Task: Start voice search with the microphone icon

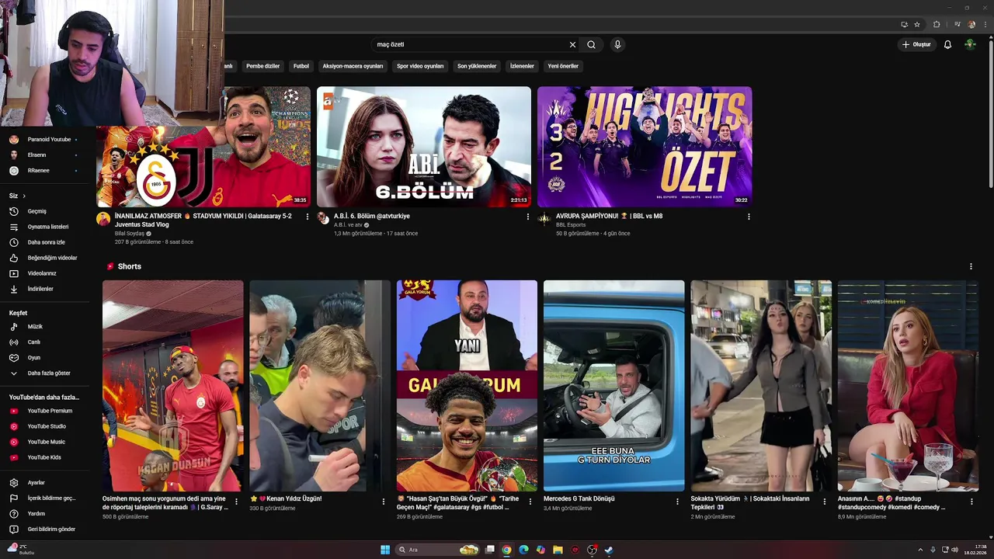Action: 617,44
